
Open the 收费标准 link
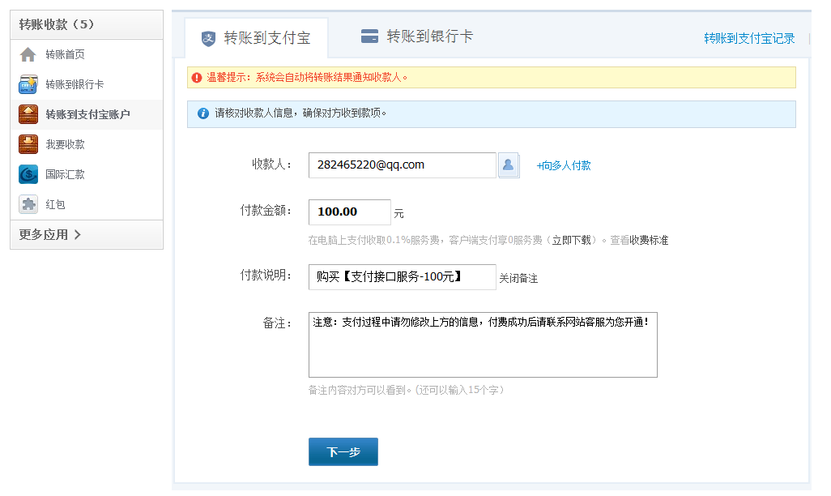coord(649,241)
